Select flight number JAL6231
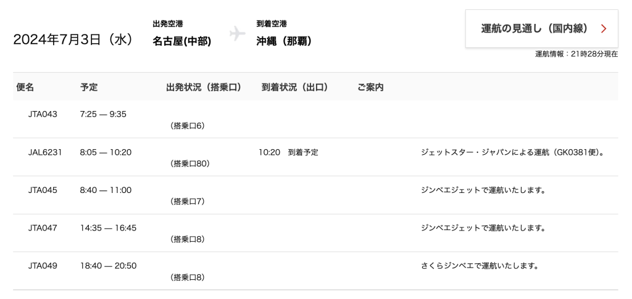Image resolution: width=632 pixels, height=299 pixels. [x=45, y=152]
